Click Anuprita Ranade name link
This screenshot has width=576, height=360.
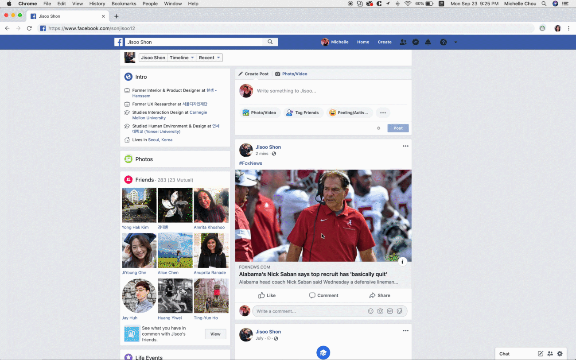pyautogui.click(x=210, y=273)
